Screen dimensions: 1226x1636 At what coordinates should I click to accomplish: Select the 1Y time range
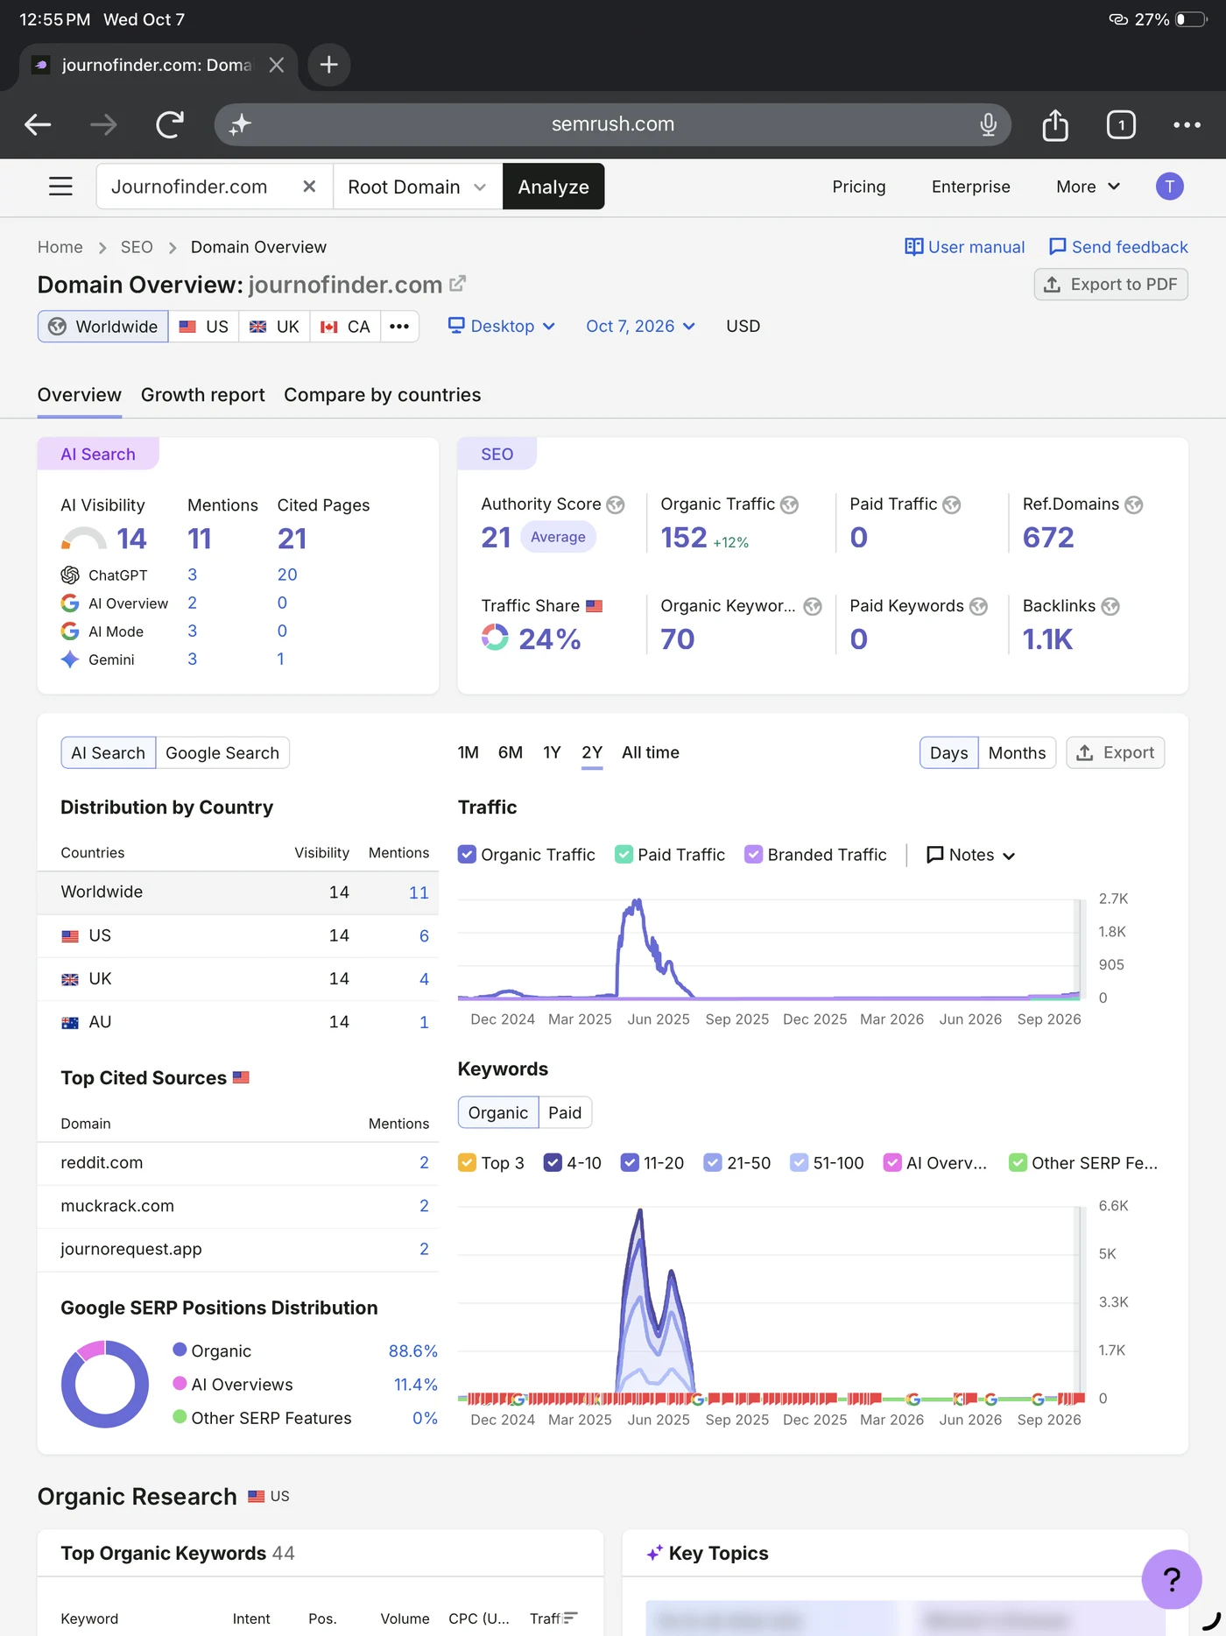coord(552,752)
